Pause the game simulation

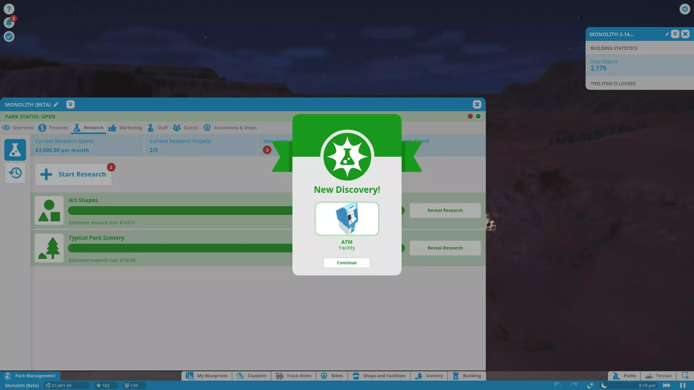pyautogui.click(x=682, y=385)
